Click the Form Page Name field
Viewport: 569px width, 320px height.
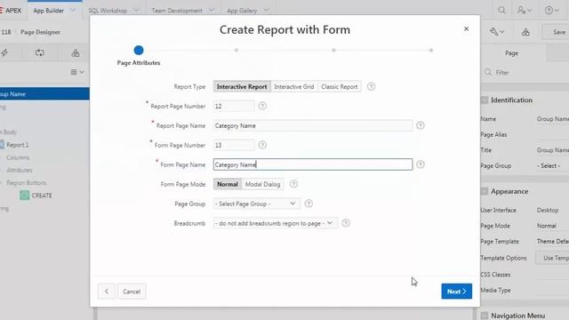313,164
